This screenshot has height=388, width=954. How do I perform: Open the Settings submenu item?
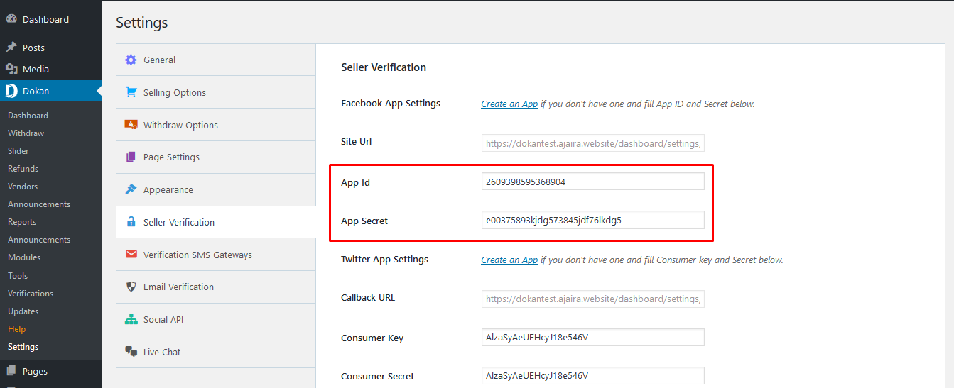click(x=23, y=347)
